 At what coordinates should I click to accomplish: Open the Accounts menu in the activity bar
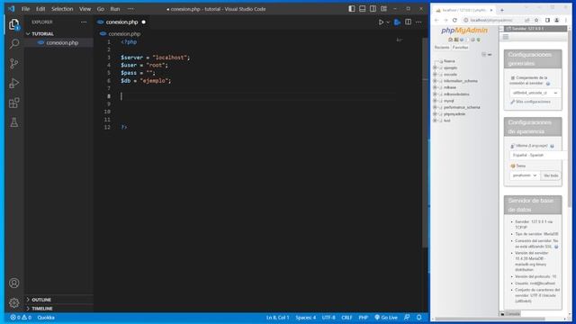click(x=14, y=283)
